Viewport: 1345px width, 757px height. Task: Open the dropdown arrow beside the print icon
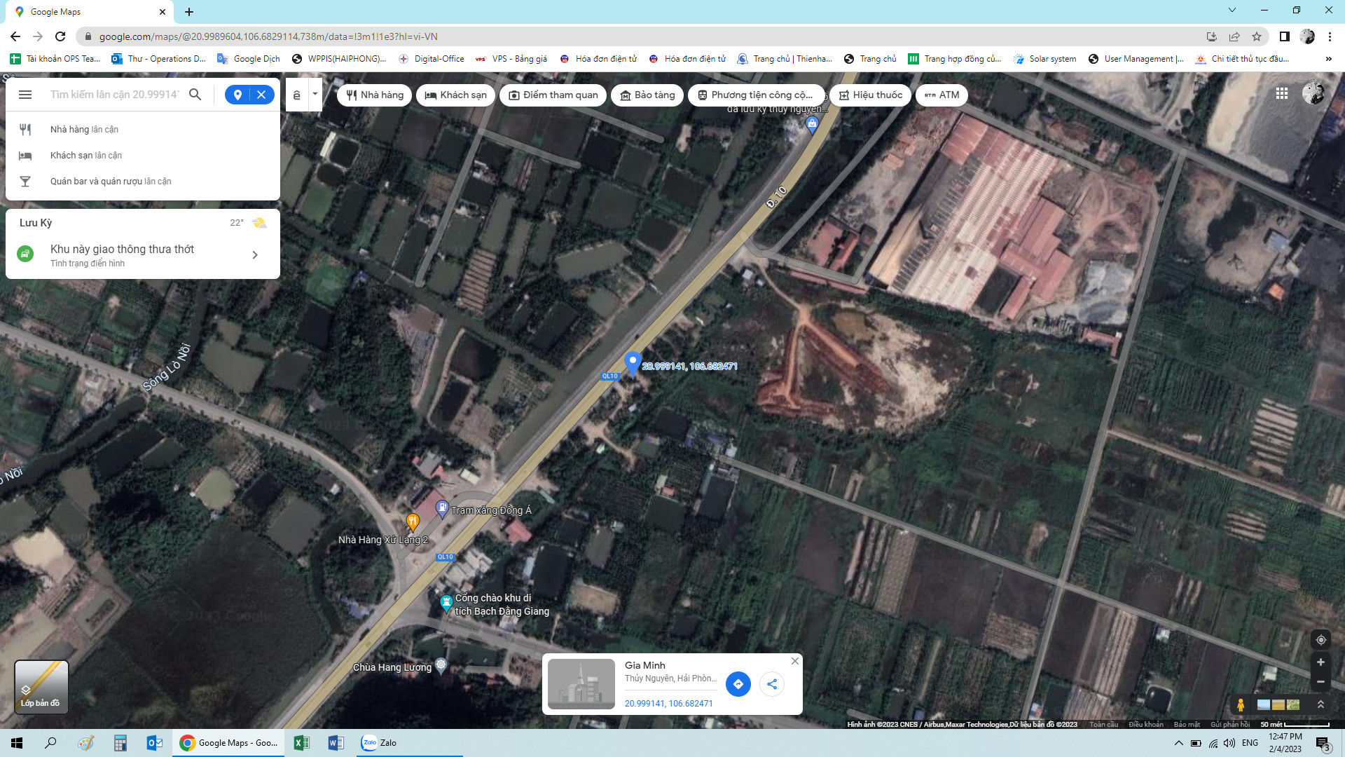click(315, 94)
